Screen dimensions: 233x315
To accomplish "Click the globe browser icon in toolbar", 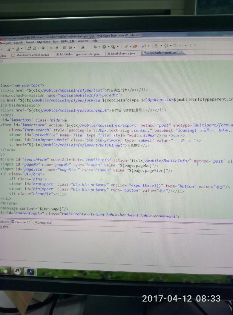I will click(43, 48).
